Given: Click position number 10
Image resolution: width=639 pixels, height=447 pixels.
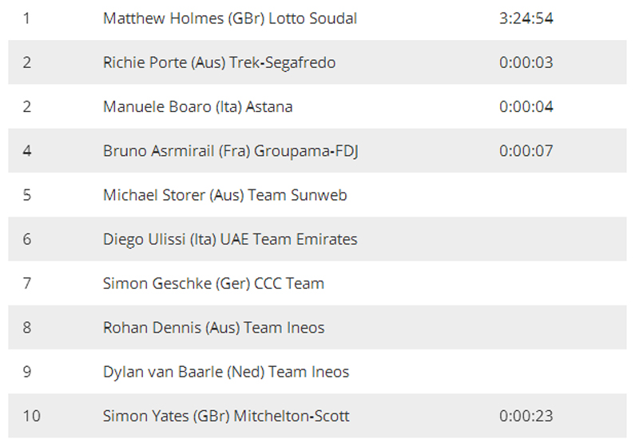Looking at the screenshot, I should point(31,416).
